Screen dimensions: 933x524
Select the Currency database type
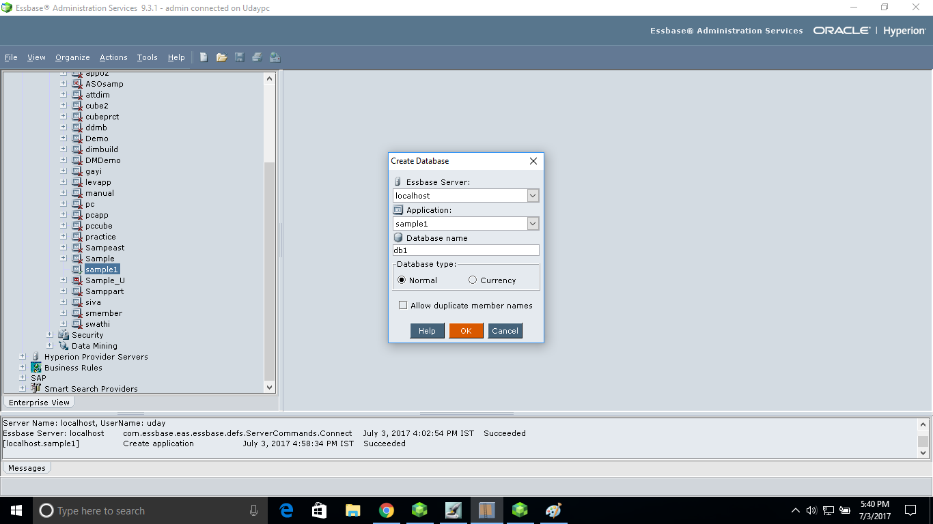(x=472, y=280)
